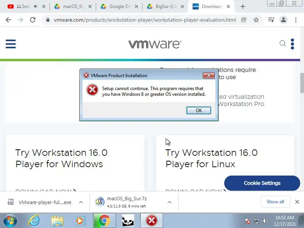Open a new browser tab

tap(242, 6)
